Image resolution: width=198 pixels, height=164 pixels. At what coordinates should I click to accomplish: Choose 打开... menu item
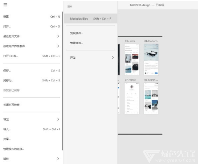pos(31,26)
